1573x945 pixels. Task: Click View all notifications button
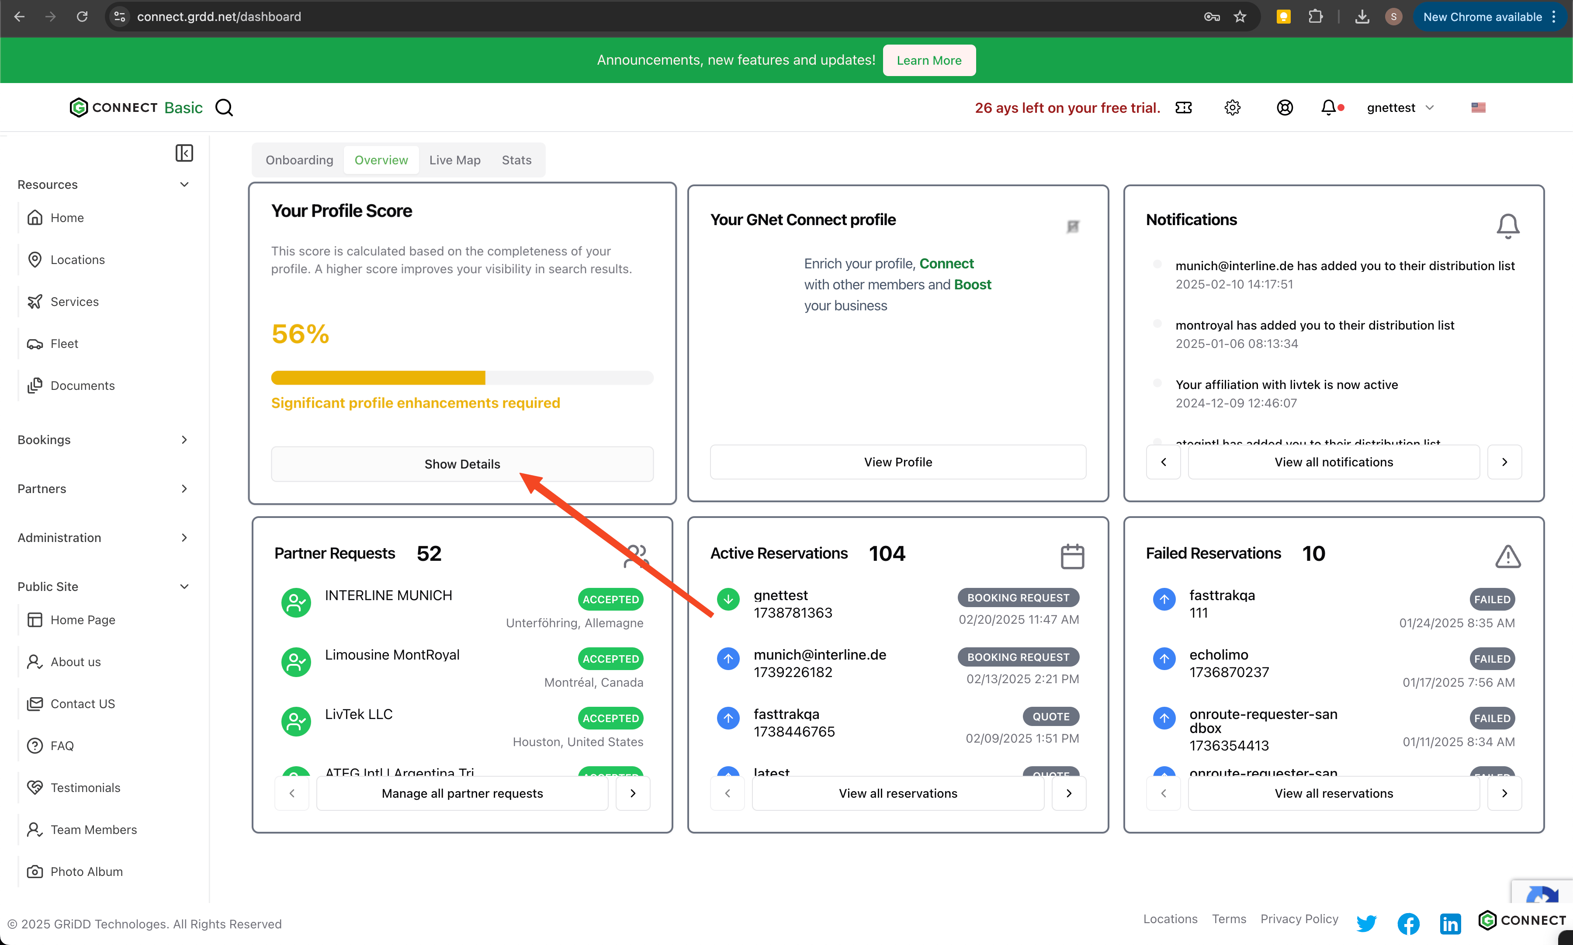pyautogui.click(x=1334, y=462)
